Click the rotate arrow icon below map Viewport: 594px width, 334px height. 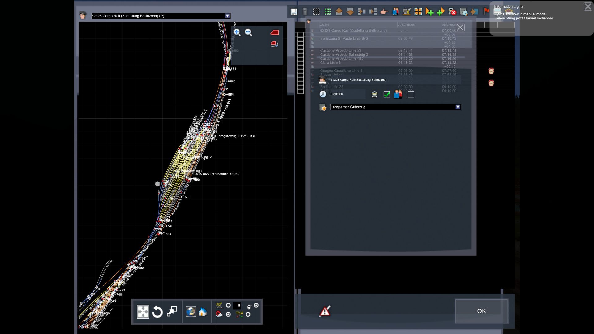pos(157,312)
